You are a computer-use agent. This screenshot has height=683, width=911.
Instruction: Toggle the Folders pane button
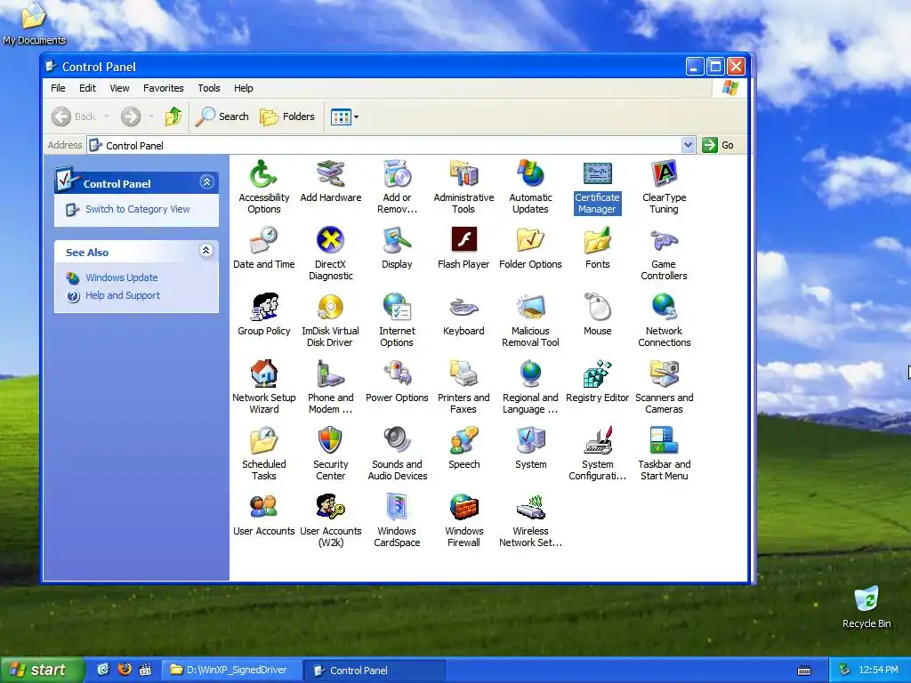[287, 117]
